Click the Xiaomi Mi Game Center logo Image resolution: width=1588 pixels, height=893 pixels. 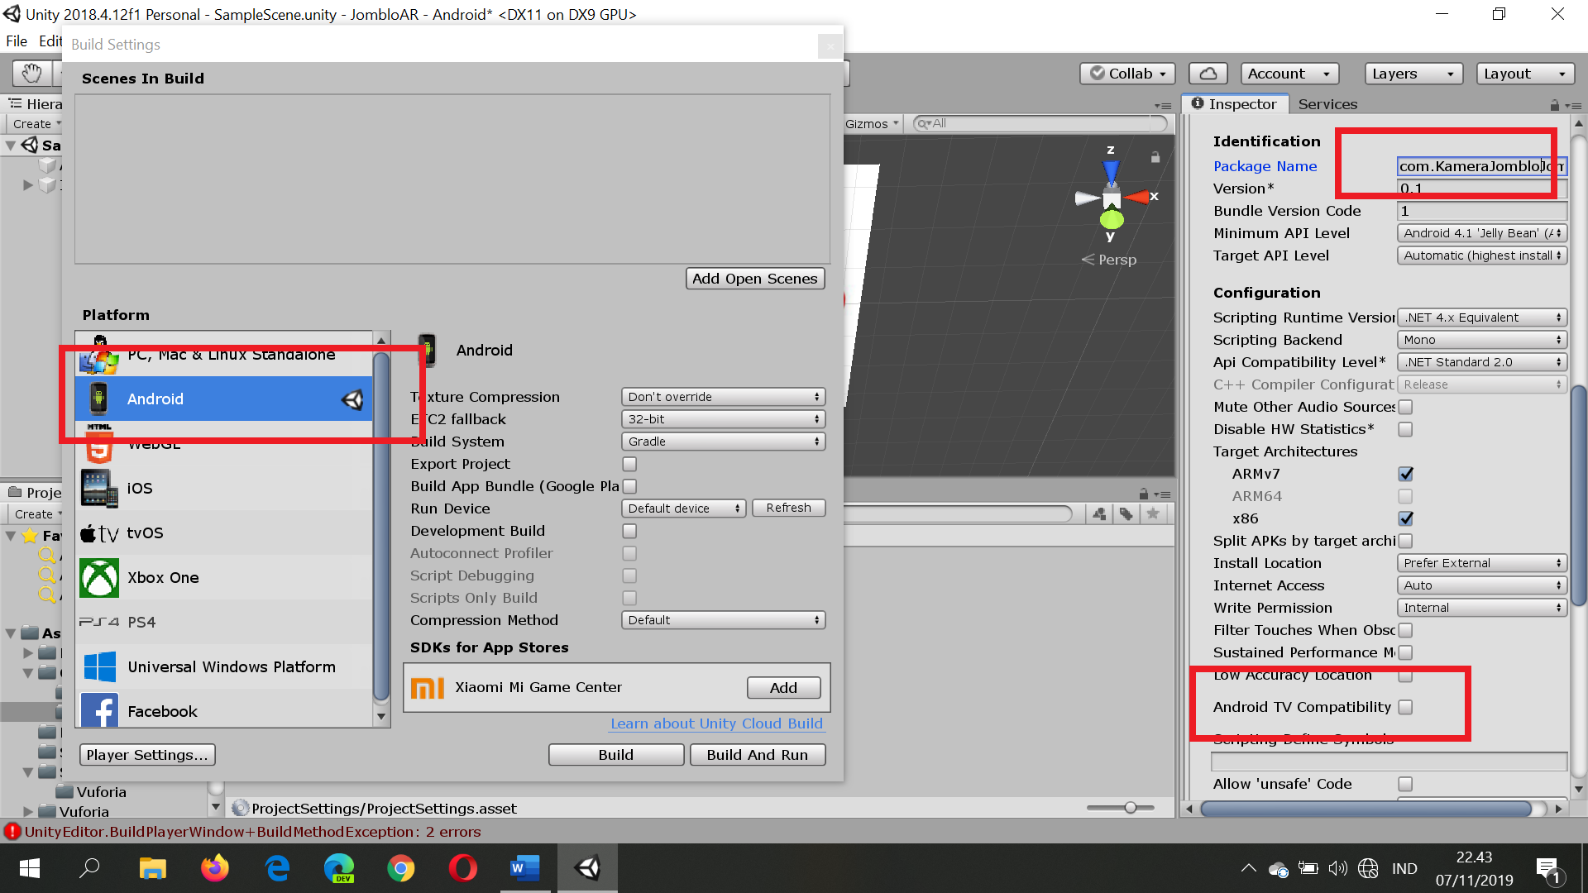point(427,688)
